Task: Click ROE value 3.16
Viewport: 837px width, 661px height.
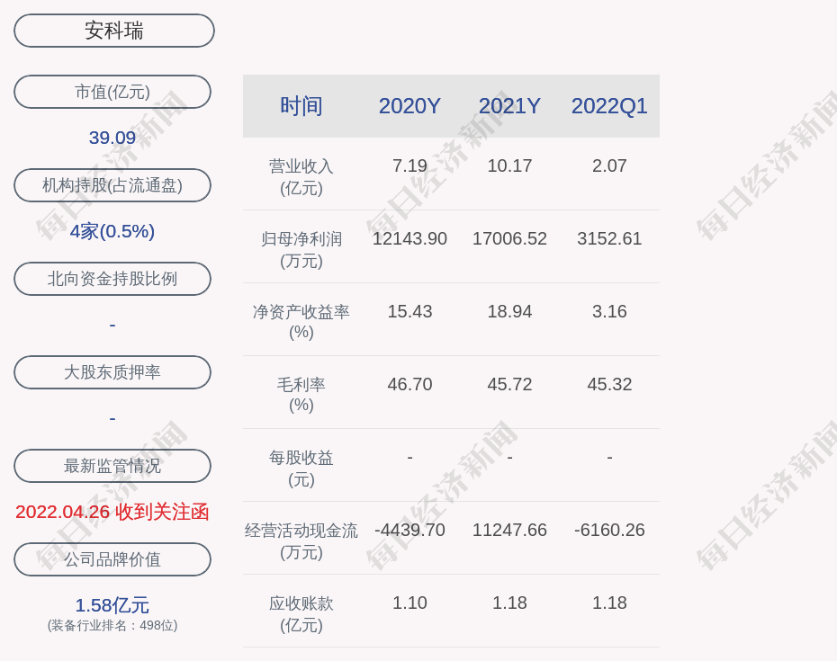Action: coord(609,311)
